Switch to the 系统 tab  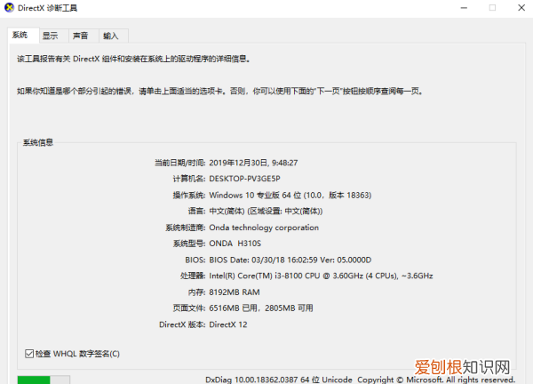tap(23, 35)
